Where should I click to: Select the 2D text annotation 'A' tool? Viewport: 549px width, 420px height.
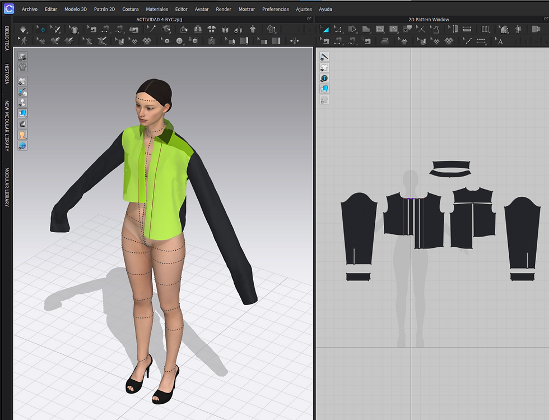click(x=500, y=41)
